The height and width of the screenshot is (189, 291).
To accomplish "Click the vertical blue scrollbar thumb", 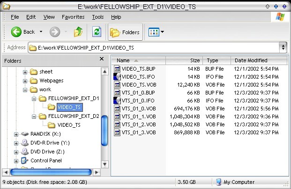I will tap(104, 131).
